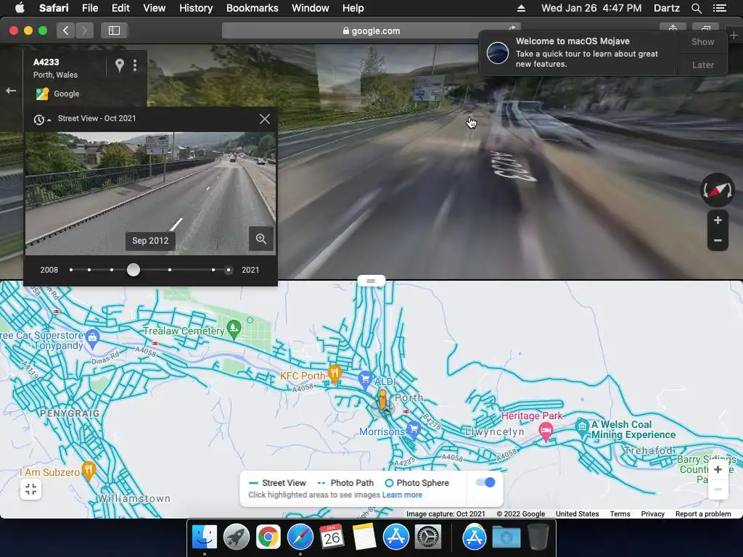
Task: Open the Terms link in the map footer
Action: tap(620, 514)
